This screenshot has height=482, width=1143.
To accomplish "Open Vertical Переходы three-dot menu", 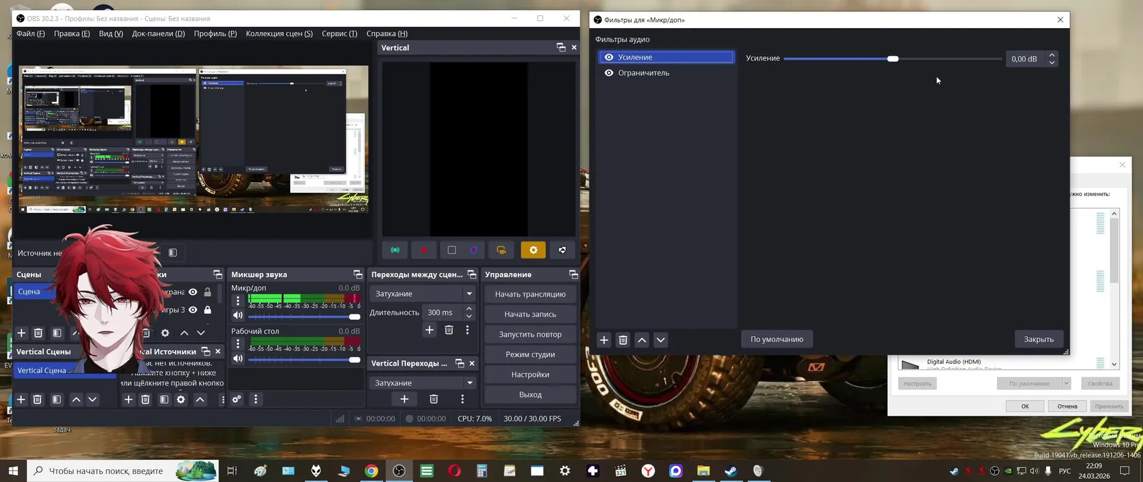I will (462, 399).
